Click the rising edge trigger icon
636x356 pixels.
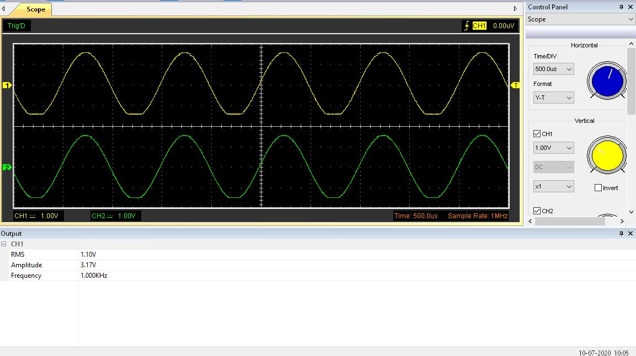click(x=467, y=26)
